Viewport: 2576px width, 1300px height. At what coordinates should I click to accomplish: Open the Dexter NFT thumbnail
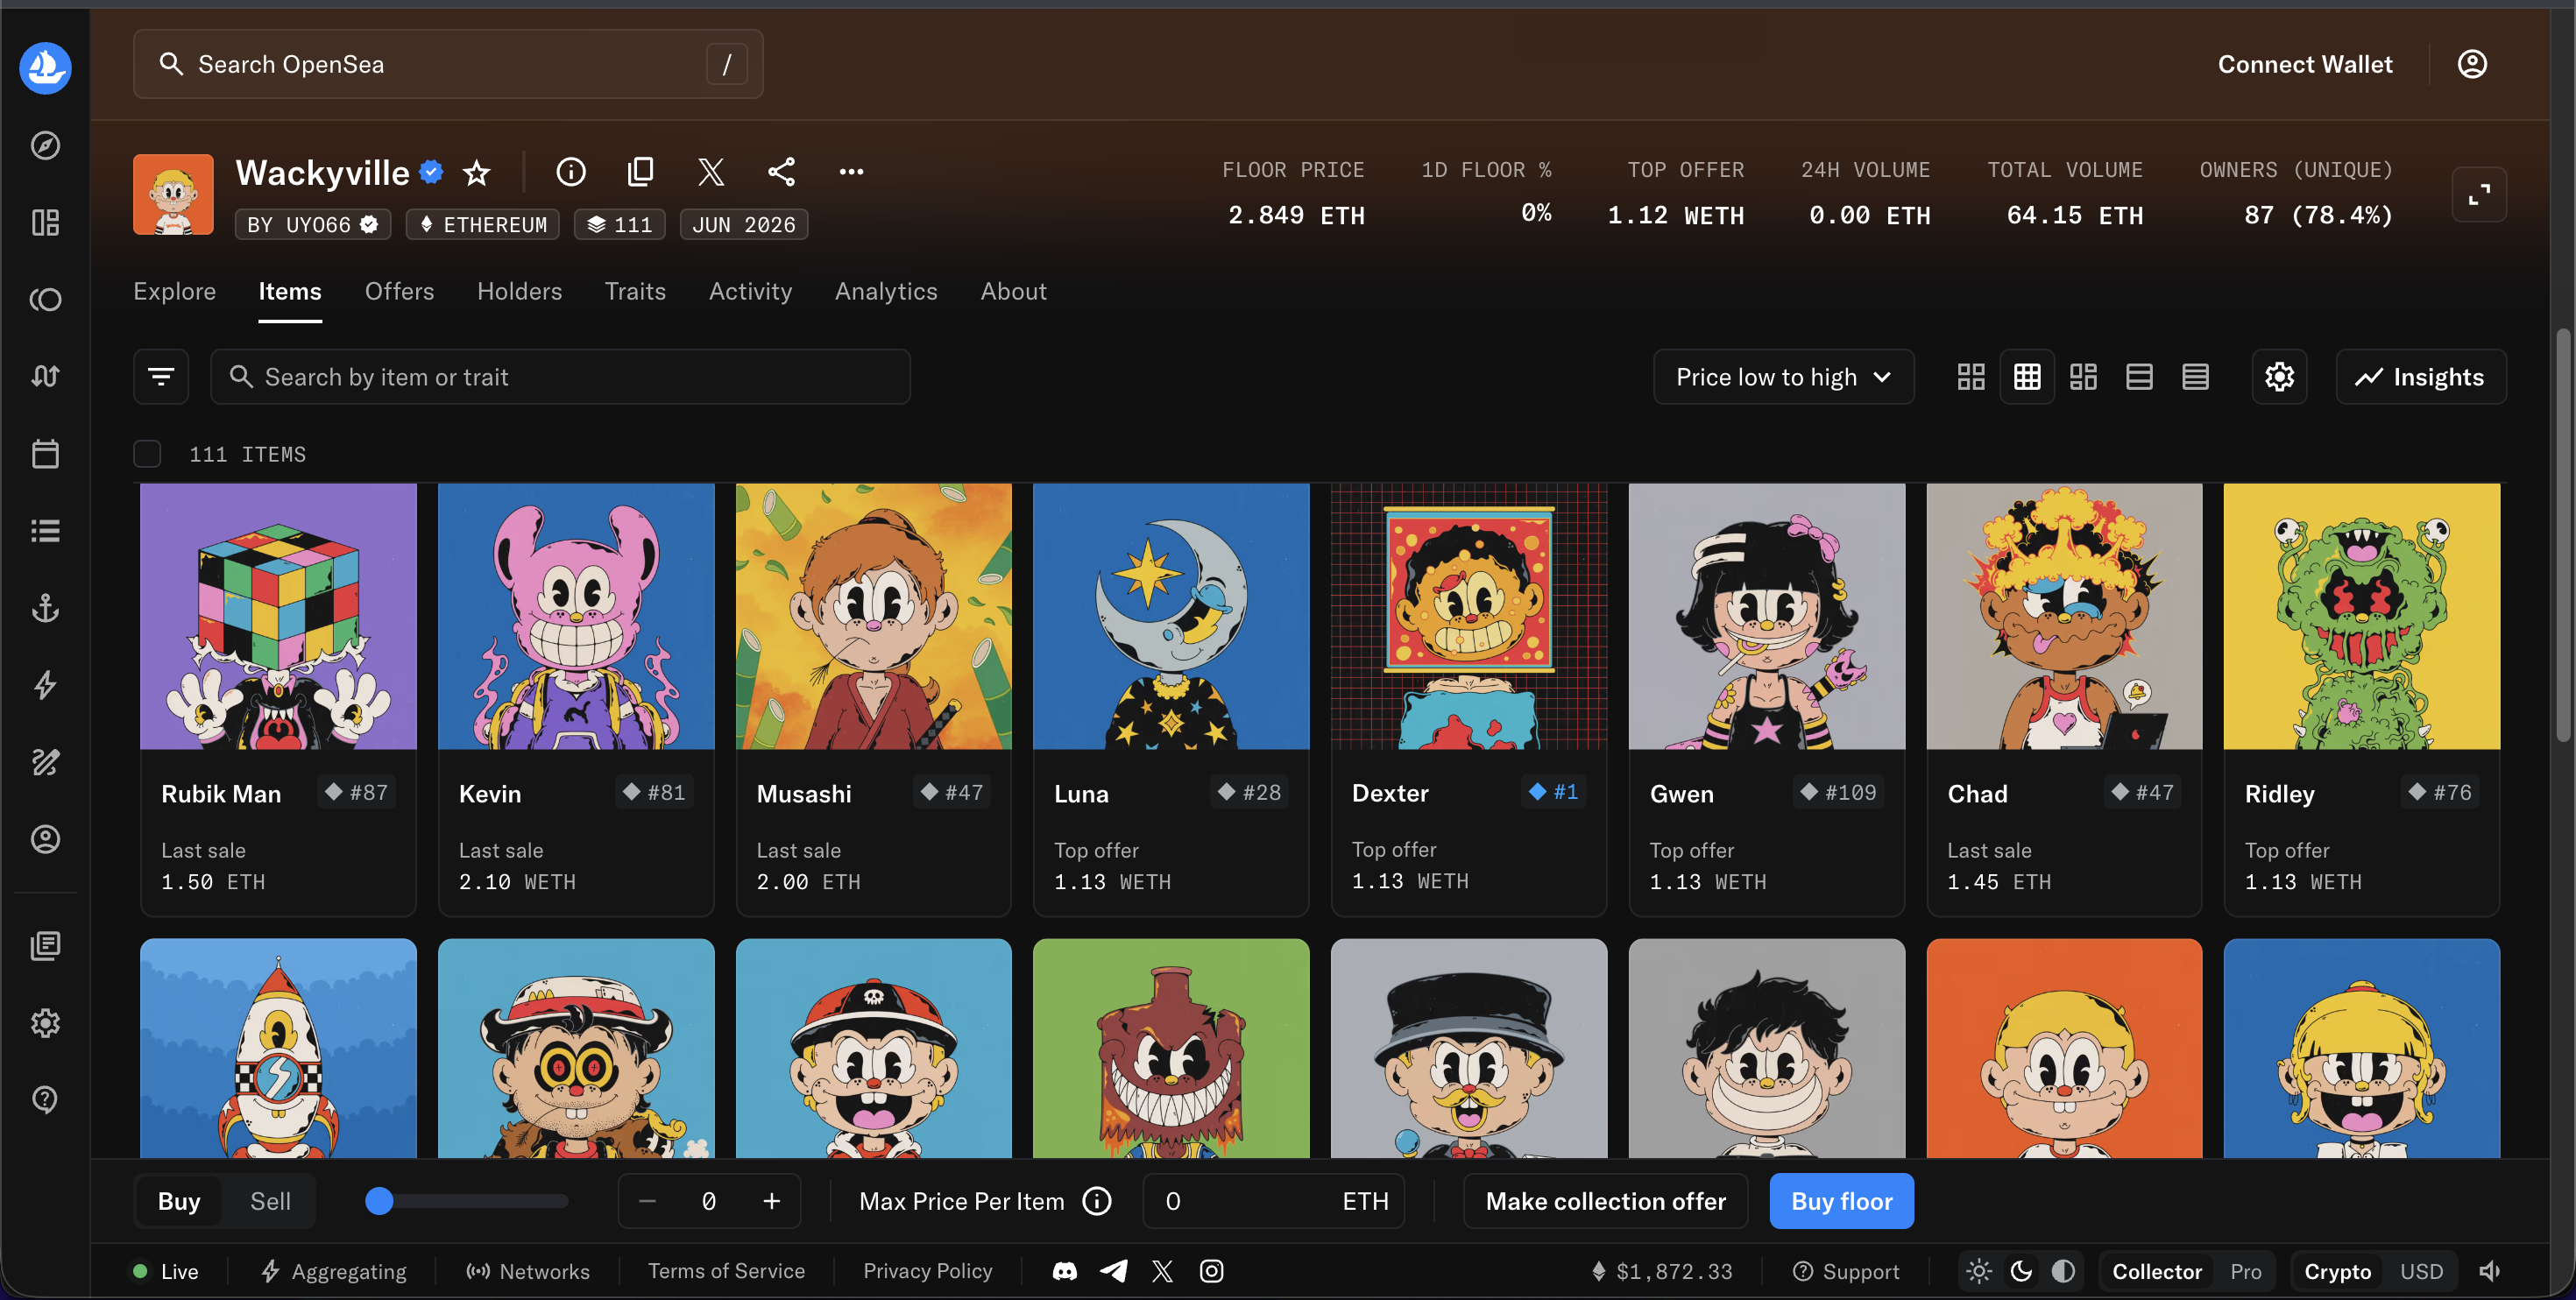1468,616
